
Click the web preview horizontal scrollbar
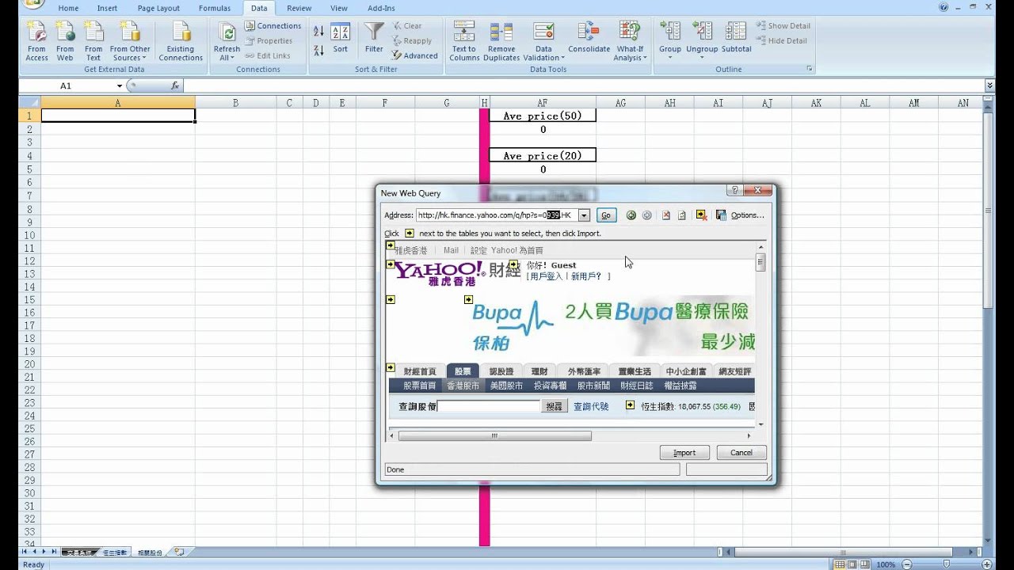click(x=494, y=435)
